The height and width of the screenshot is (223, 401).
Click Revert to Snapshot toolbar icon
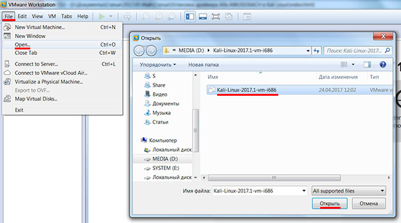click(159, 17)
